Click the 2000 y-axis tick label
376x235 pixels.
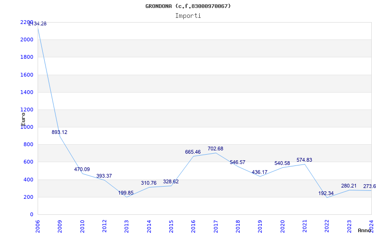27,39
